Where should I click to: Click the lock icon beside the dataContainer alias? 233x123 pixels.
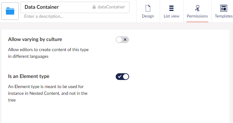94,7
